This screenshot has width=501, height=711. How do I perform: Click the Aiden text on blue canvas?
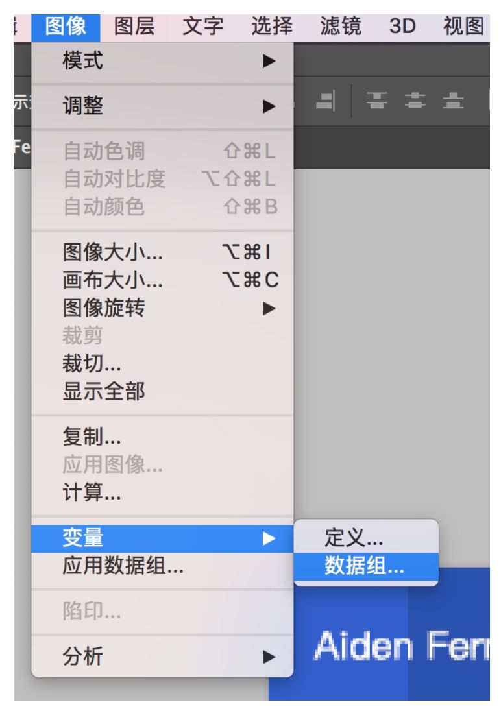click(x=363, y=645)
